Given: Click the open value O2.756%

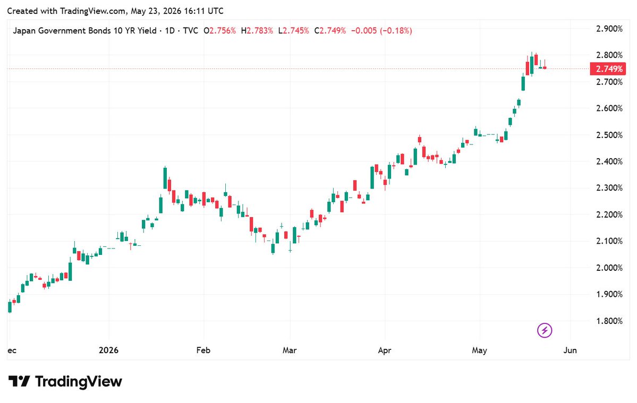Looking at the screenshot, I should click(220, 31).
